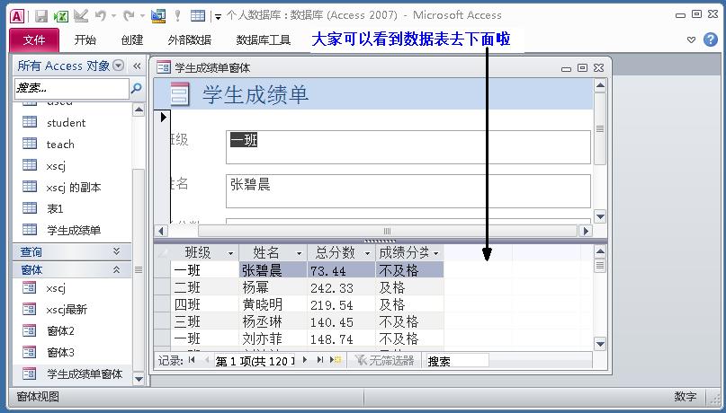Viewport: 726px width, 413px height.
Task: Click navigation pane scroll down arrow
Action: coord(139,379)
